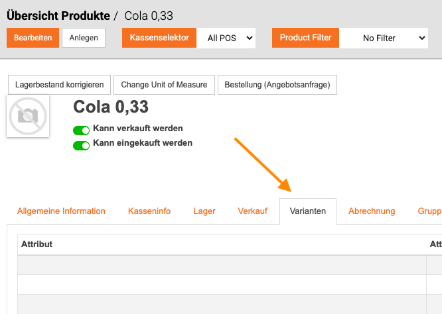Go to Übersicht Produkte breadcrumb
This screenshot has width=442, height=314.
tap(58, 16)
